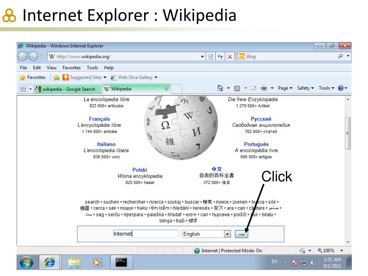The height and width of the screenshot is (276, 368).
Task: Expand the Print options dropdown arrow
Action: 272,88
